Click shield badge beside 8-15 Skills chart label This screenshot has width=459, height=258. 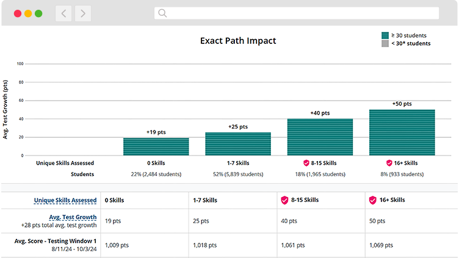306,163
